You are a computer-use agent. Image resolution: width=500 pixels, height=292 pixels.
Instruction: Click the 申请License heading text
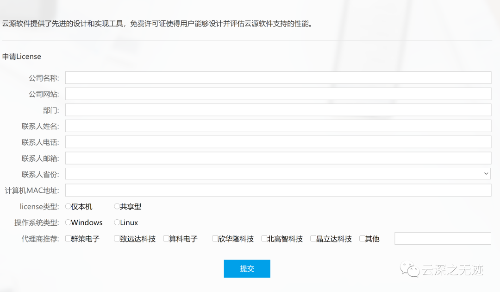click(22, 57)
